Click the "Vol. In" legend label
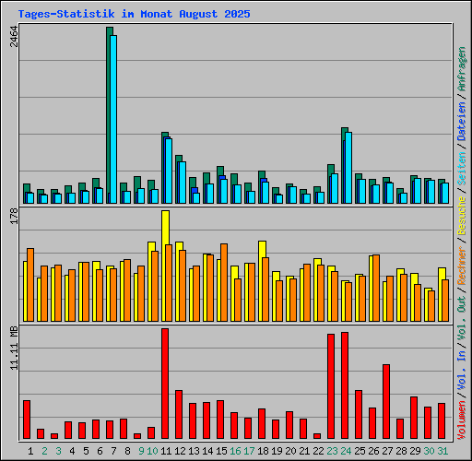 pyautogui.click(x=462, y=371)
